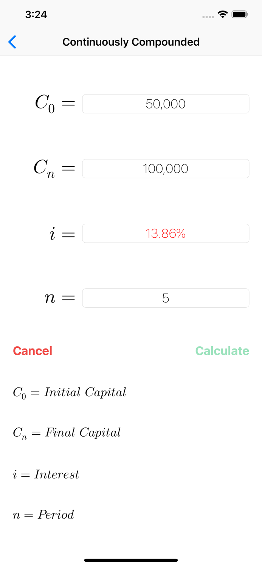Viewport: 262px width, 567px height.
Task: Tap the red interest value 13.86%
Action: [166, 233]
